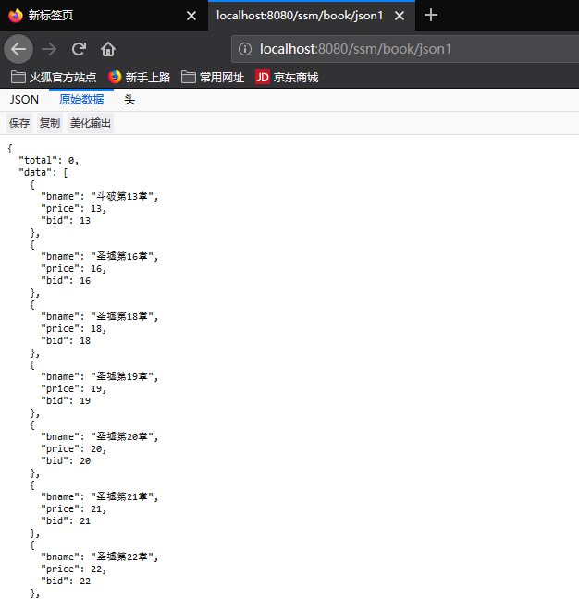Open the 常用网址 bookmark folder

pos(213,78)
